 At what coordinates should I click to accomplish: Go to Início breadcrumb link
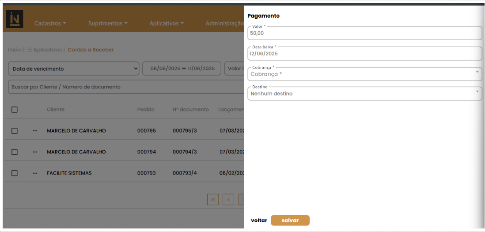point(15,50)
